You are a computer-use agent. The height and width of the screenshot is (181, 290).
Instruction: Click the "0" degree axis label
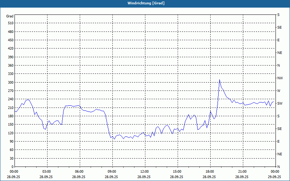tap(13, 167)
